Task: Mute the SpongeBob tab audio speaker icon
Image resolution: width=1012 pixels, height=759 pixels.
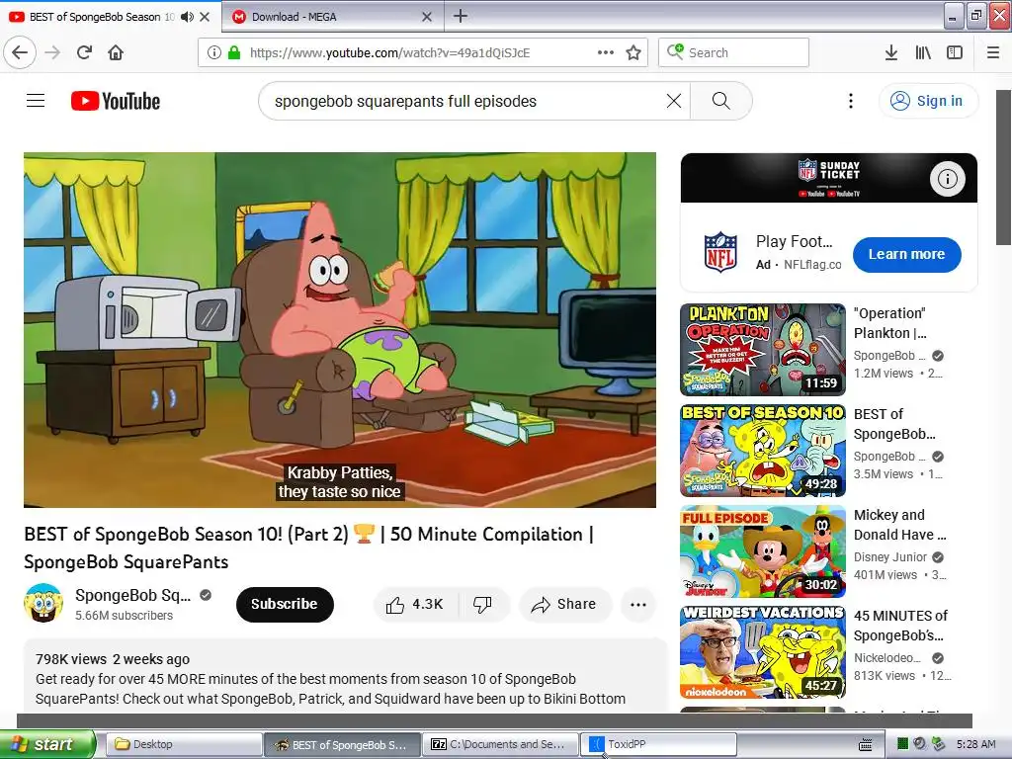Action: (x=187, y=17)
